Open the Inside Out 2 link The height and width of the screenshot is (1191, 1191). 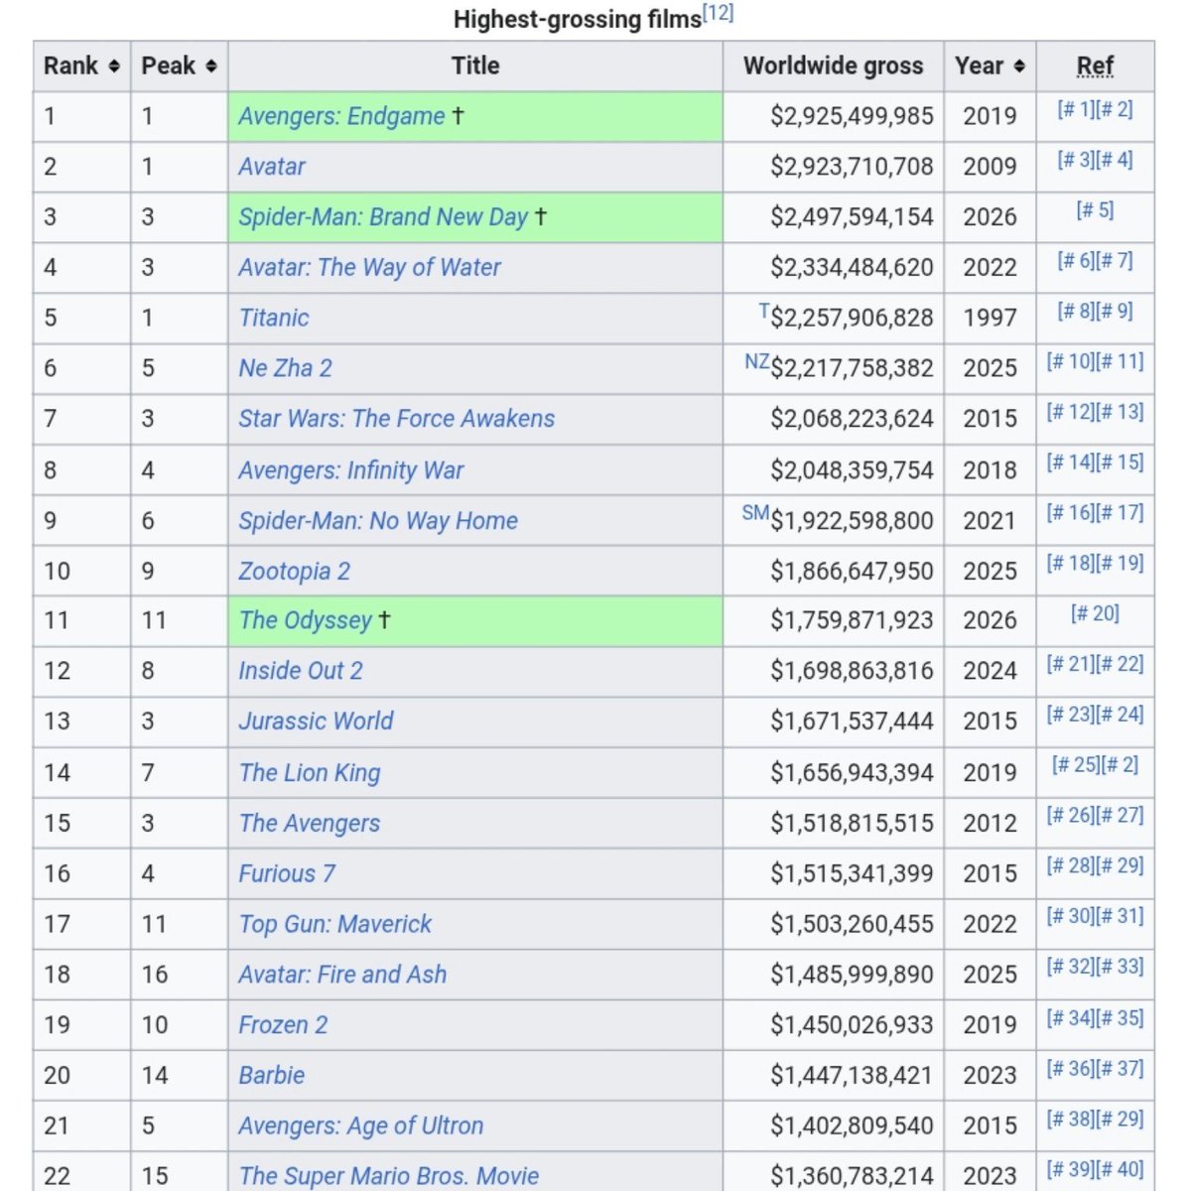click(301, 671)
